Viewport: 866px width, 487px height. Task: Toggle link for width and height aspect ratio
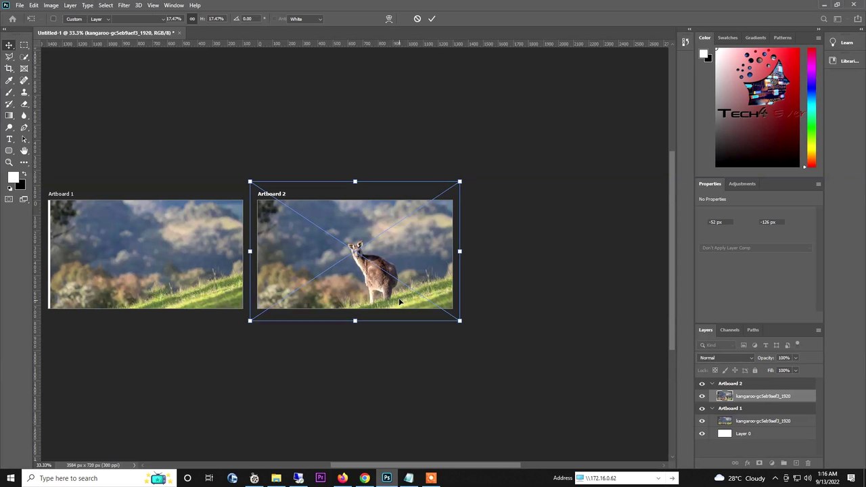click(x=192, y=19)
